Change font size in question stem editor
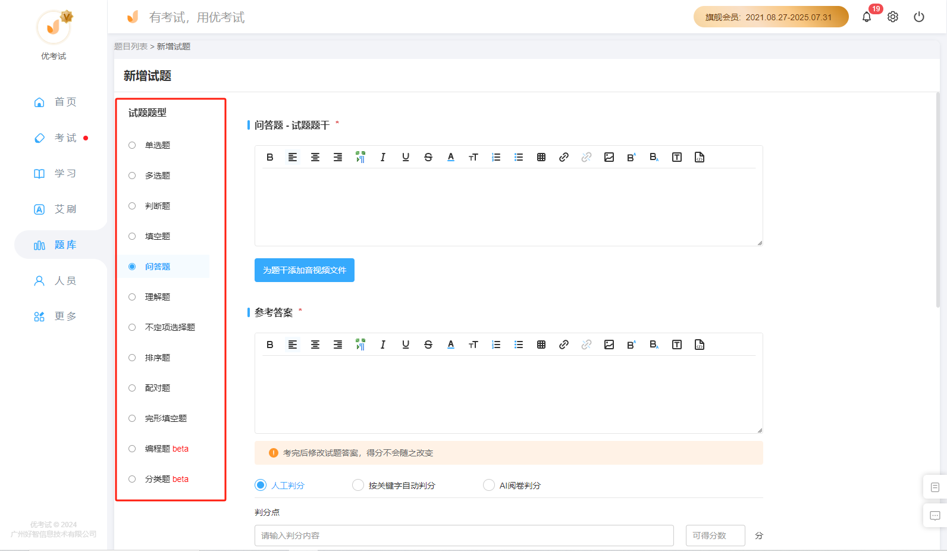This screenshot has height=551, width=947. [x=473, y=157]
